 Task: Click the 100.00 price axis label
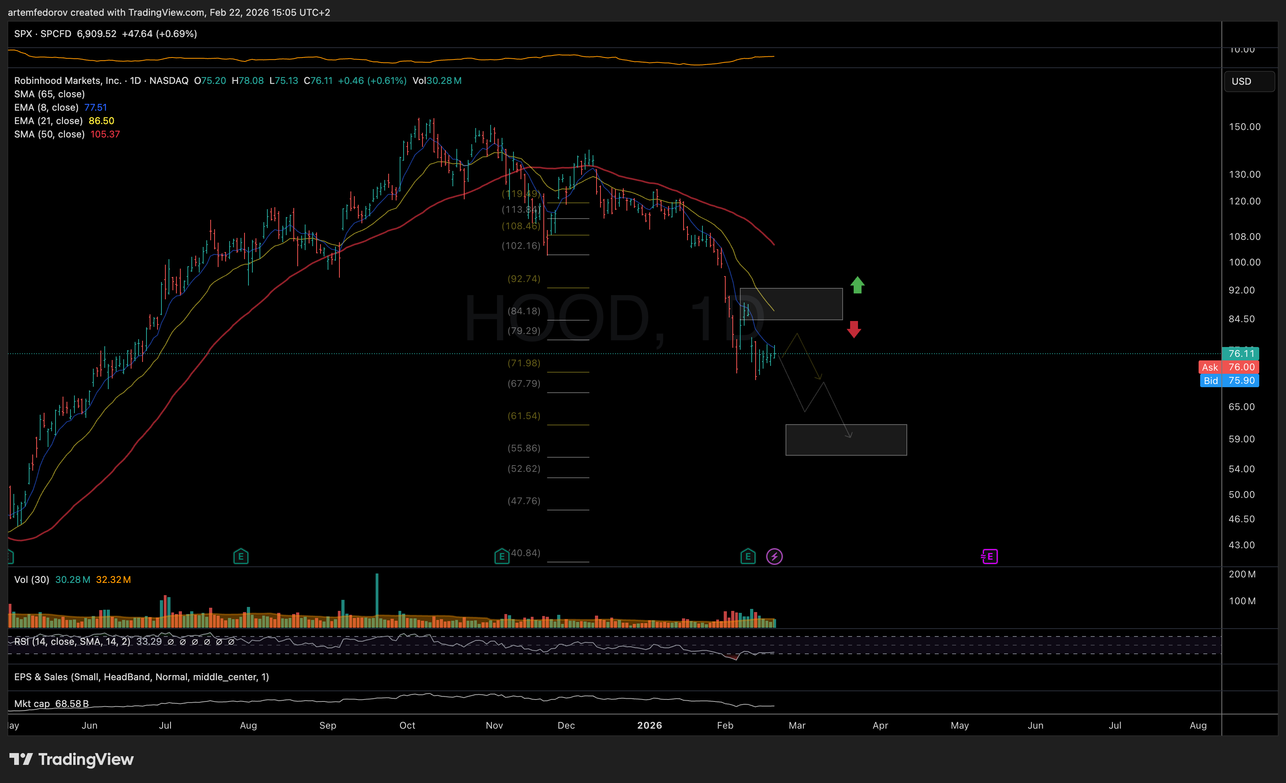[x=1244, y=262]
